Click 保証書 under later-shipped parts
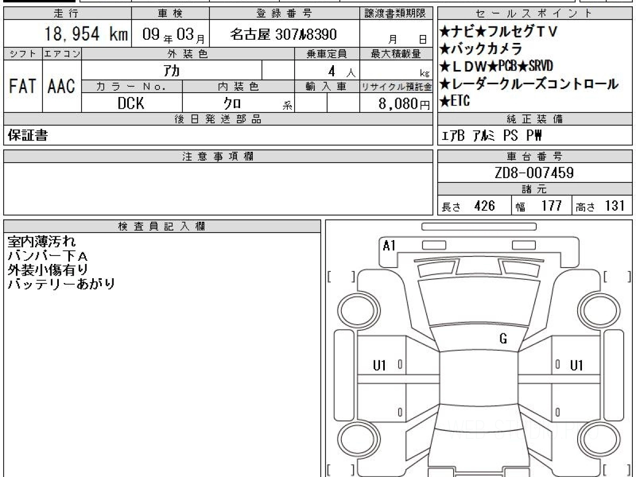636x477 pixels. (28, 136)
